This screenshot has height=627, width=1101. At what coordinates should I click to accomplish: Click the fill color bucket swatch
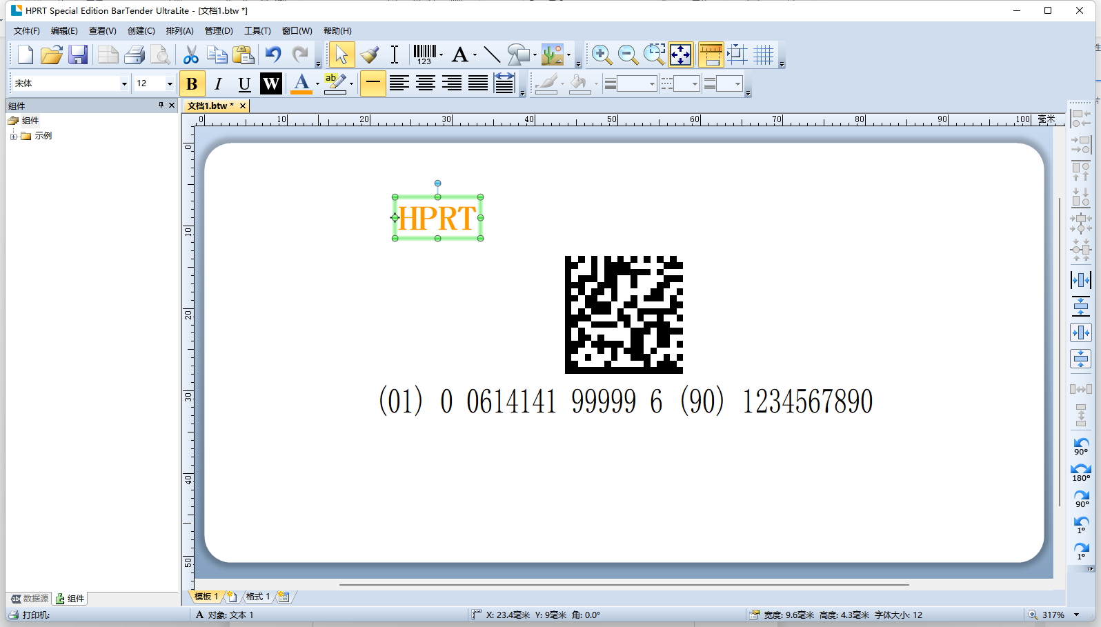coord(579,83)
